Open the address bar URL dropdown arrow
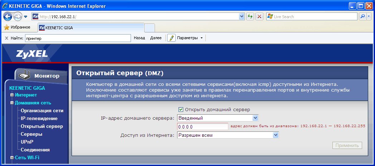The image size is (375, 166). coord(242,16)
